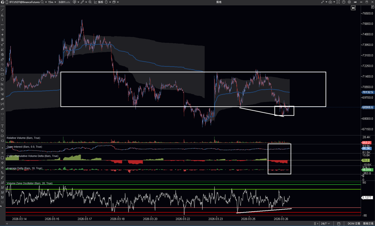Open the calendar date picker icon
Image resolution: width=375 pixels, height=226 pixels.
(339, 224)
